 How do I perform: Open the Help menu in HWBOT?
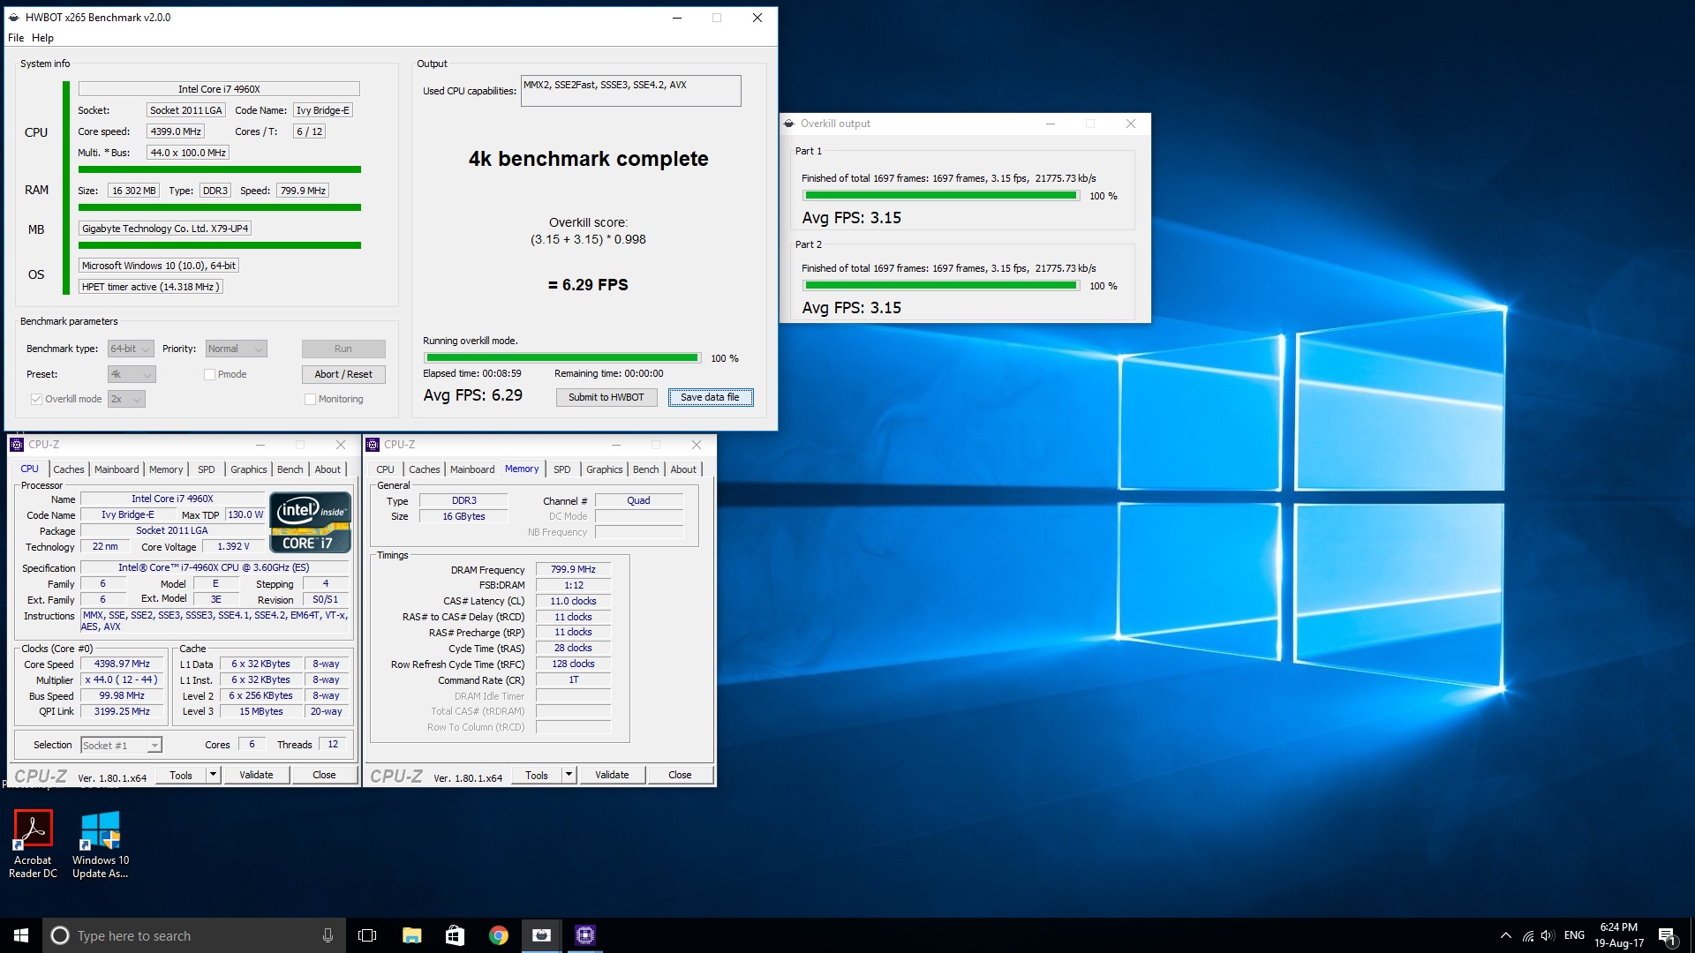point(42,38)
